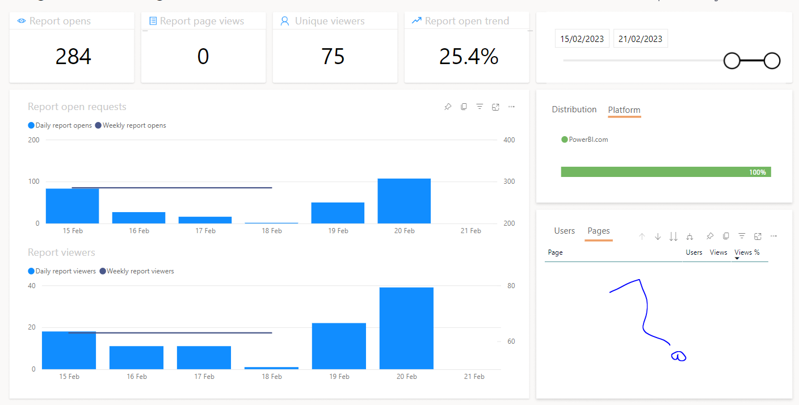Toggle the Daily report opens legend item

(x=60, y=125)
